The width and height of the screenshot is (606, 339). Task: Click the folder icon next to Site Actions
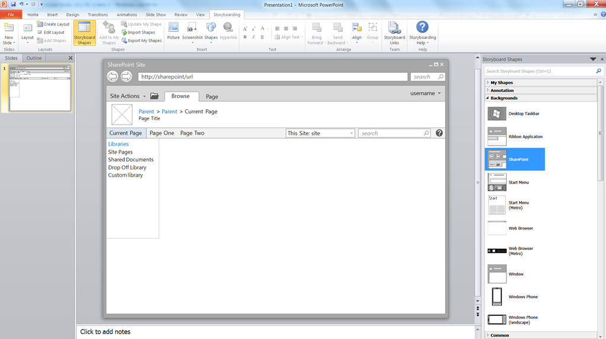tap(154, 96)
